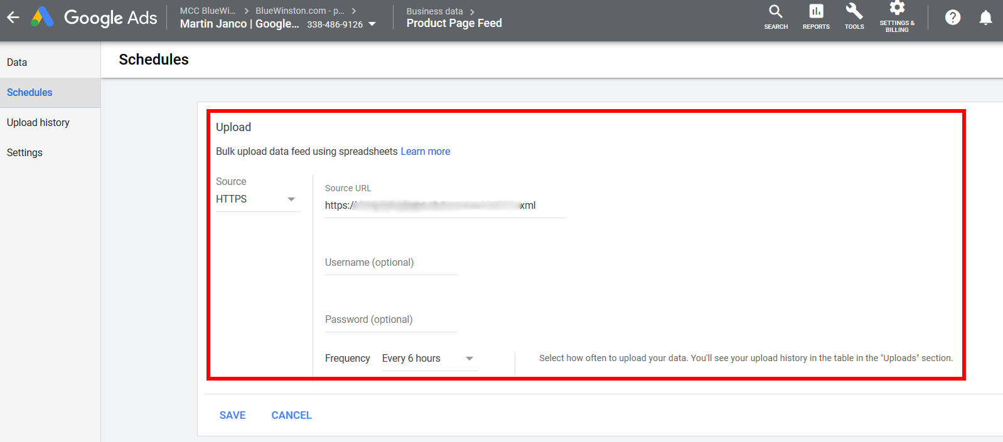Open Upload history in sidebar

[38, 123]
